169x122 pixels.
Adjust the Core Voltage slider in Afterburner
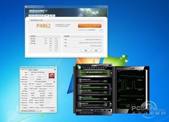pyautogui.click(x=91, y=81)
